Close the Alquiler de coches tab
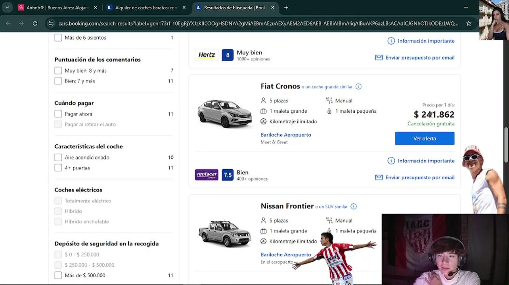The width and height of the screenshot is (509, 285). [x=184, y=8]
